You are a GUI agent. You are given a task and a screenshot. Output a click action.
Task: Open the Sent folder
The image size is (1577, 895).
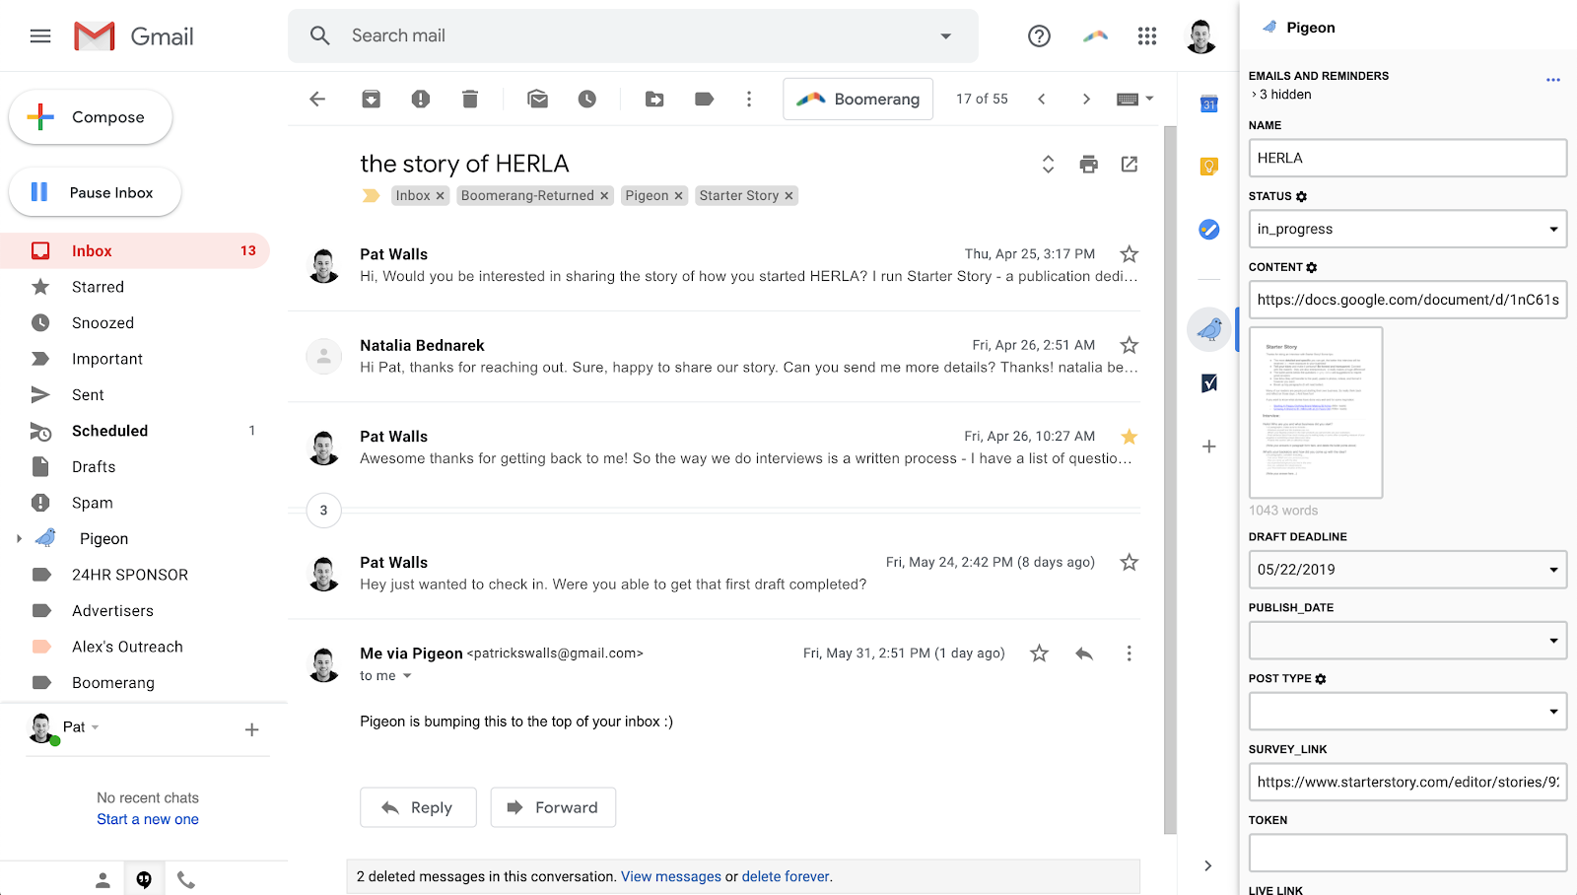135,394
